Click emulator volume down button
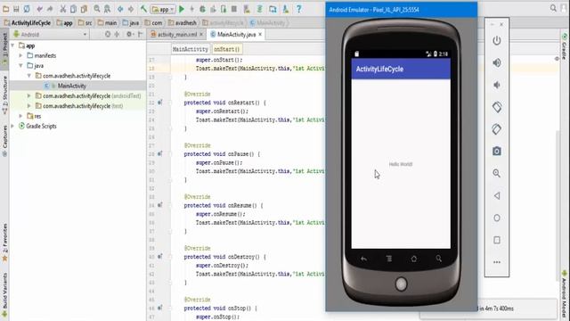 pos(497,85)
